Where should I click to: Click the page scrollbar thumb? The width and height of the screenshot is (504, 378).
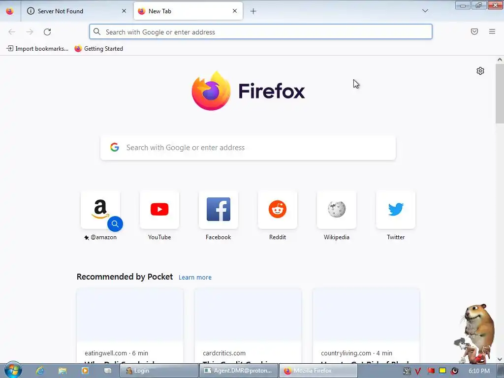click(x=500, y=94)
